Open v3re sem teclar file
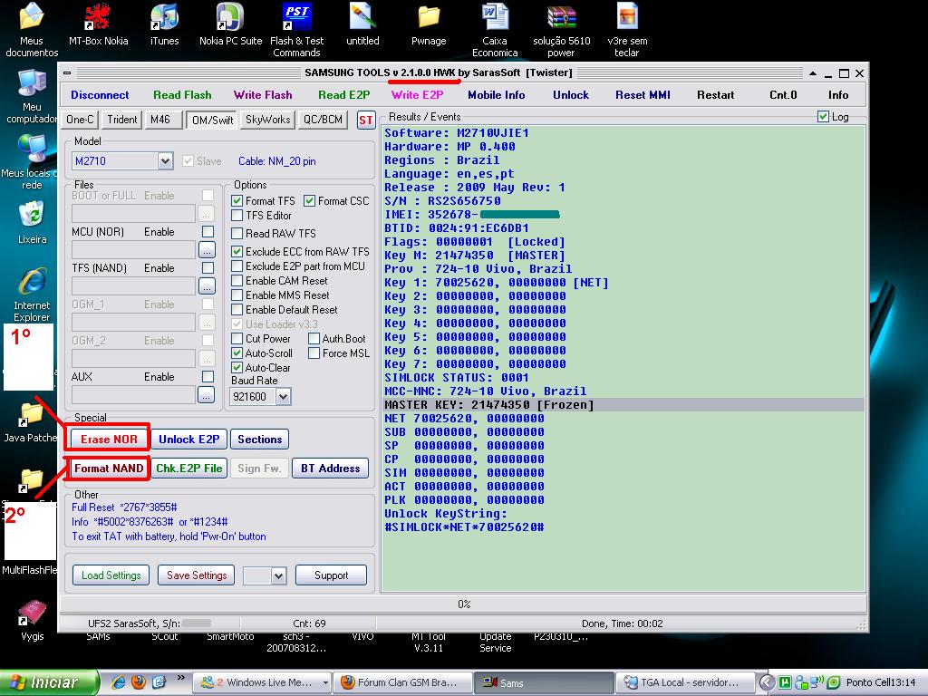This screenshot has height=696, width=928. coord(627,30)
